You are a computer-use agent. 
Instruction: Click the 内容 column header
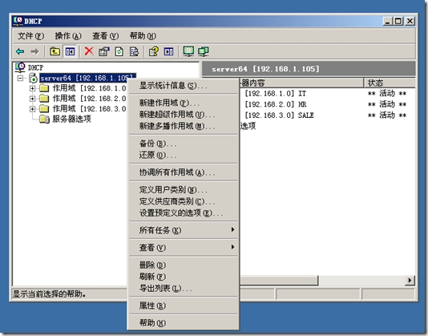click(301, 83)
